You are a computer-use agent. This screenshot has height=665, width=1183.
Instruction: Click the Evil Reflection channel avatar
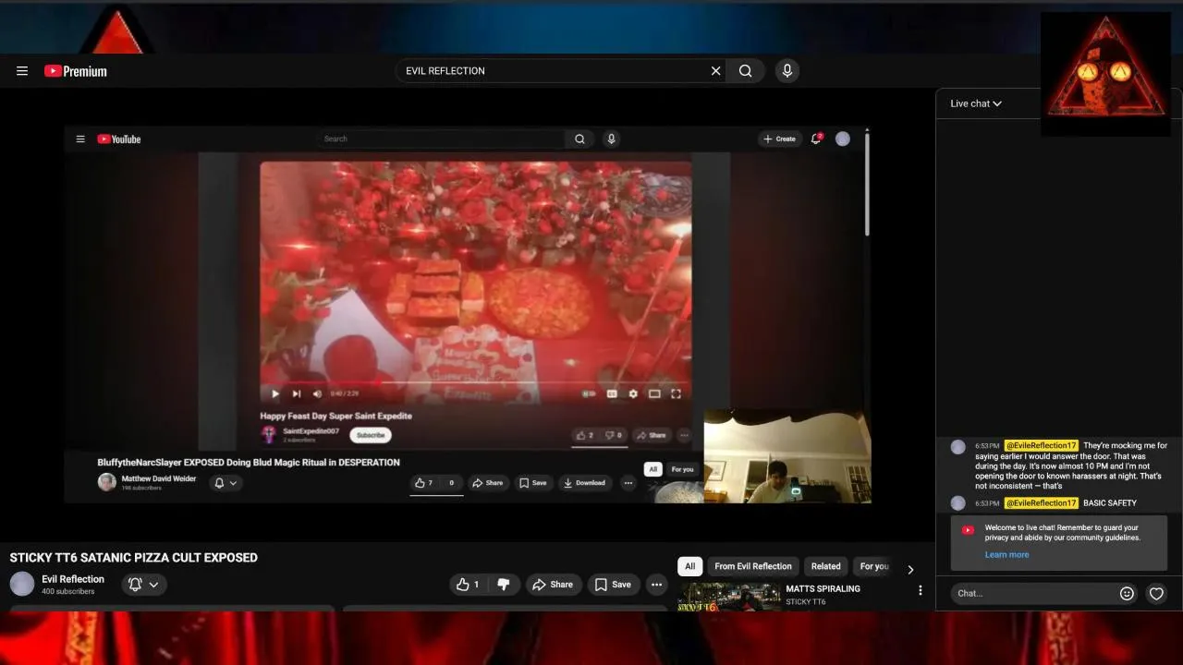click(22, 584)
